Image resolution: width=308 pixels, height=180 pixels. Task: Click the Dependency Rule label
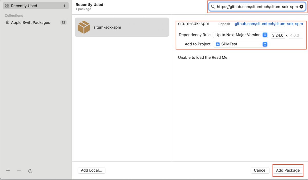(x=195, y=35)
